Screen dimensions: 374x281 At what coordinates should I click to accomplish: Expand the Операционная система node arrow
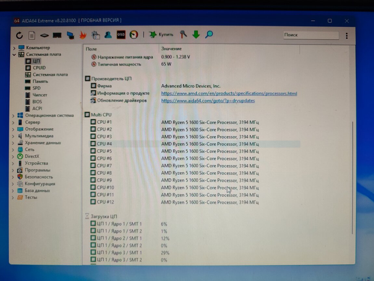pos(13,116)
